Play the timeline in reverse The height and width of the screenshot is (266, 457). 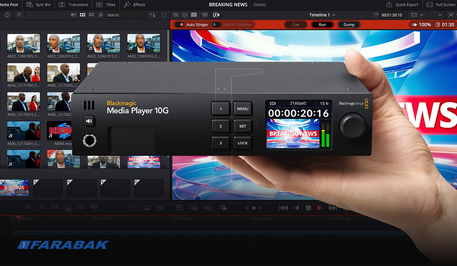click(x=297, y=208)
